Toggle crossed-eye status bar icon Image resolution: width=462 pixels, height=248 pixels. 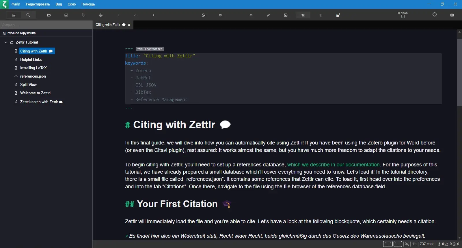coord(407,244)
